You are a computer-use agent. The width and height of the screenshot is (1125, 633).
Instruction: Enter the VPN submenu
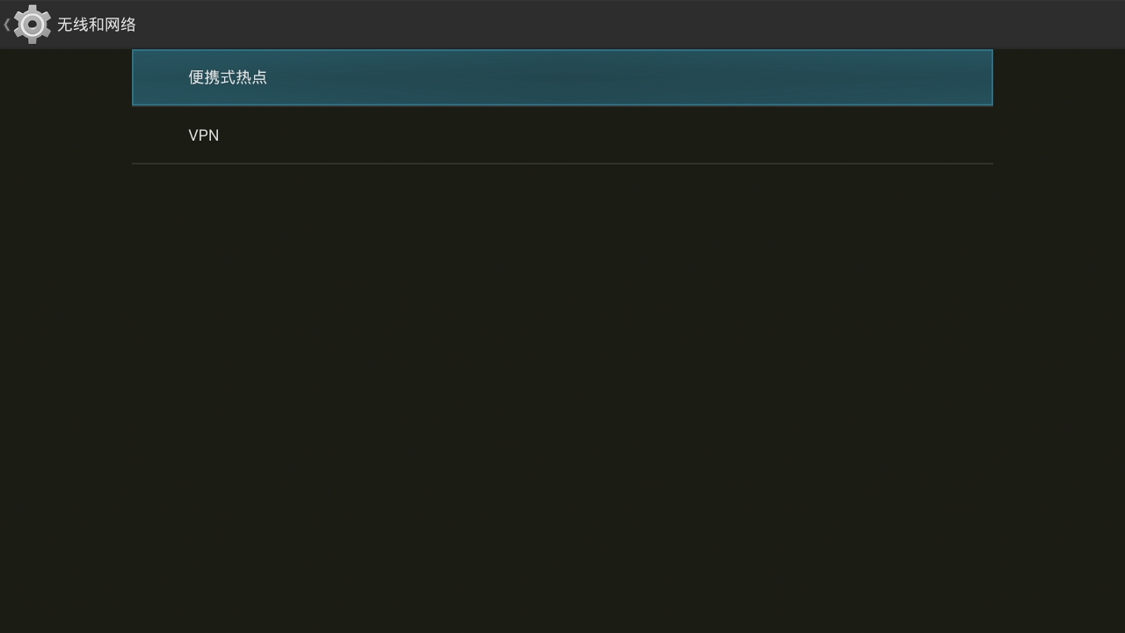pos(562,135)
